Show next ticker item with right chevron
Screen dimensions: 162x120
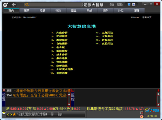coord(11,114)
